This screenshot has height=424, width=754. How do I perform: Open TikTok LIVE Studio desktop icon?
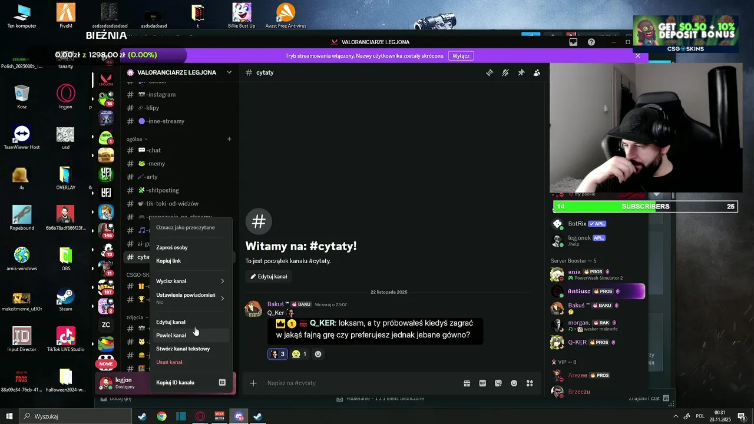pyautogui.click(x=65, y=340)
